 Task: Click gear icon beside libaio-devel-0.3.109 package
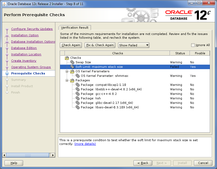77,107
